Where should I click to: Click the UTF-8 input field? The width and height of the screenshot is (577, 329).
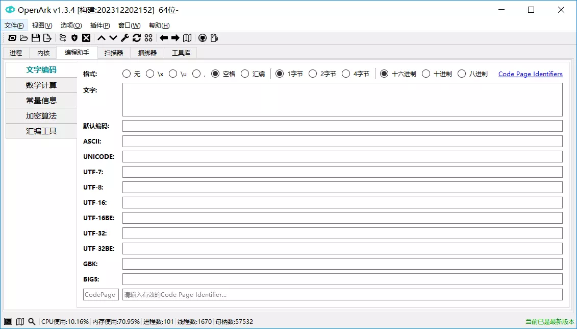[x=342, y=187]
